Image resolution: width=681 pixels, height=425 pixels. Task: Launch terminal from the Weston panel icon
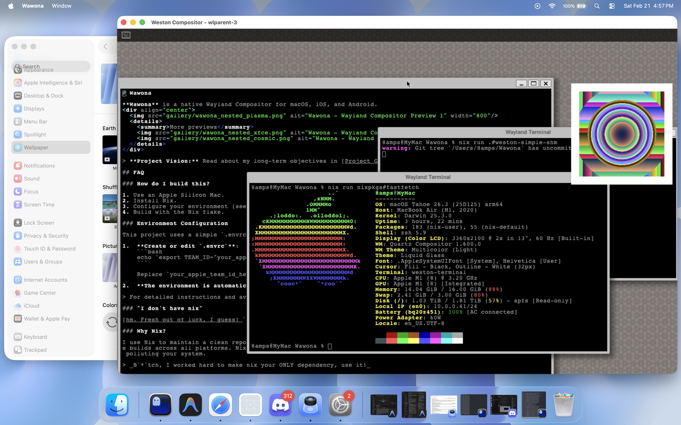click(126, 35)
